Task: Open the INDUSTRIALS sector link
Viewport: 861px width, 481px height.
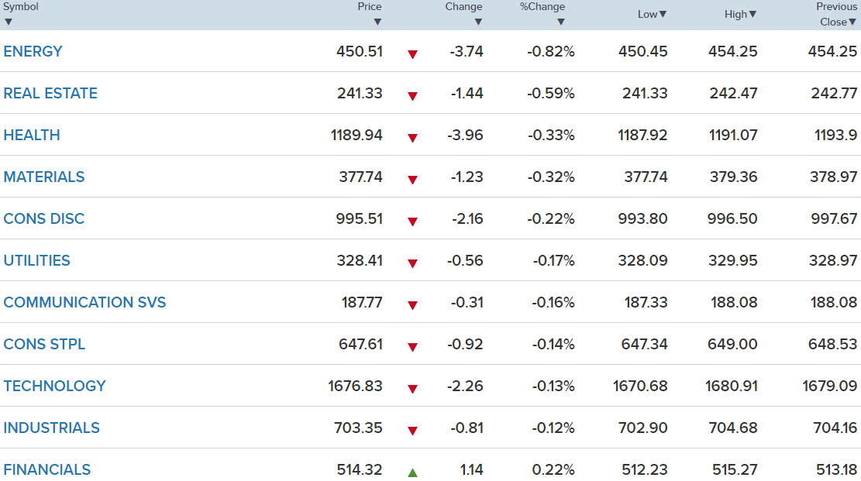Action: [x=52, y=428]
